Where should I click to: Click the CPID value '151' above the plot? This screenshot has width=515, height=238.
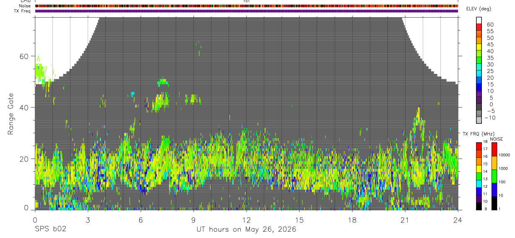(246, 1)
